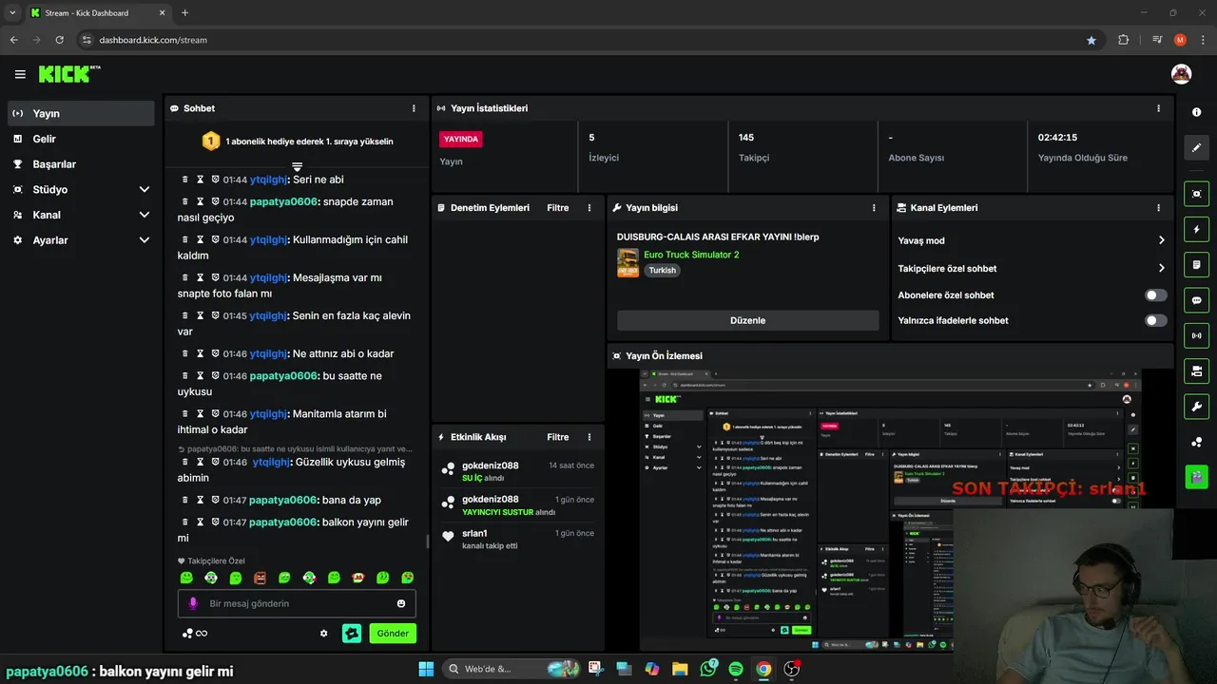Click the stream preview thumbnail

coord(890,511)
